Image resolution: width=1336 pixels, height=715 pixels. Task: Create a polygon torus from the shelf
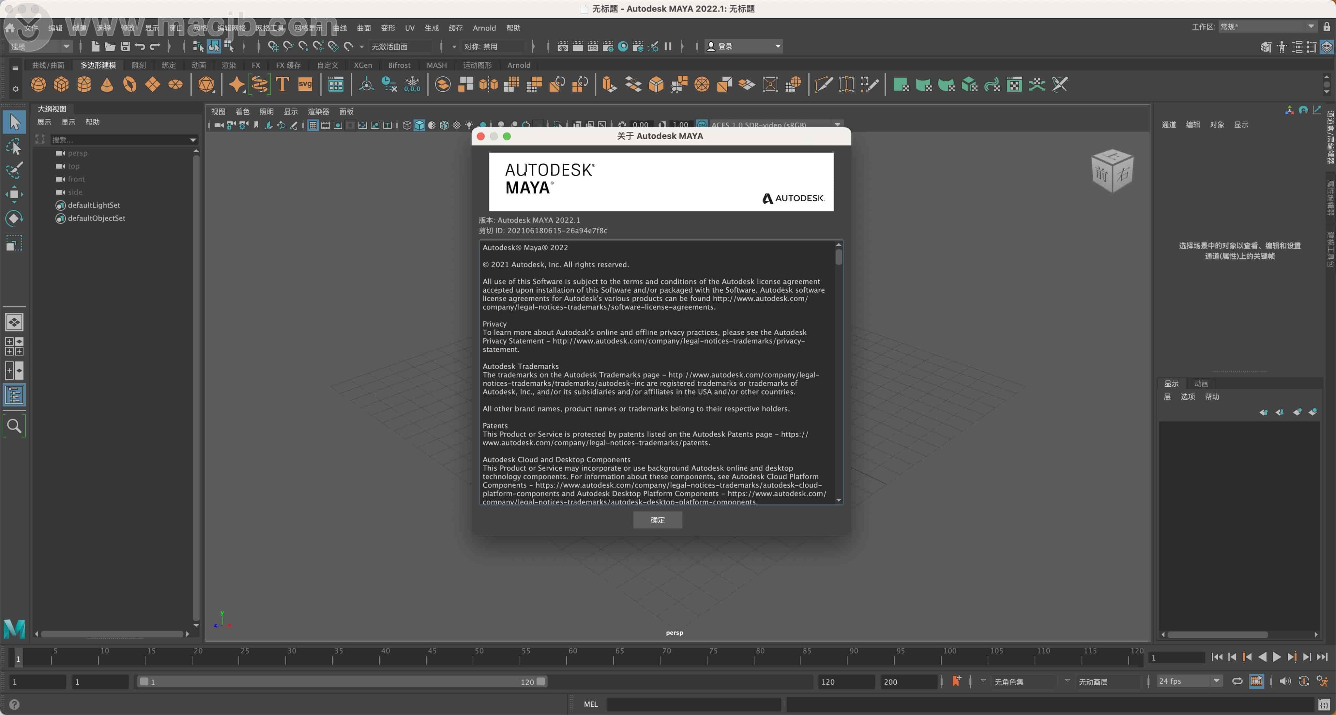[130, 84]
